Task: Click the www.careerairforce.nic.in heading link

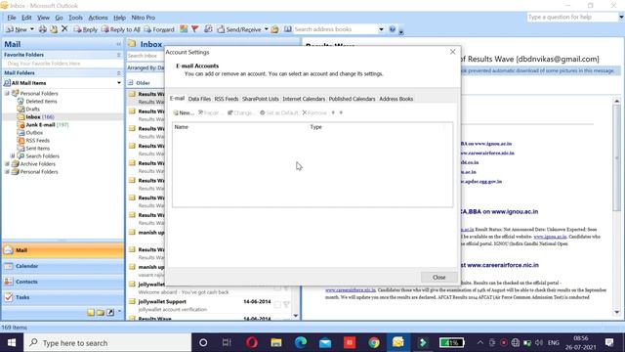Action: (503, 265)
